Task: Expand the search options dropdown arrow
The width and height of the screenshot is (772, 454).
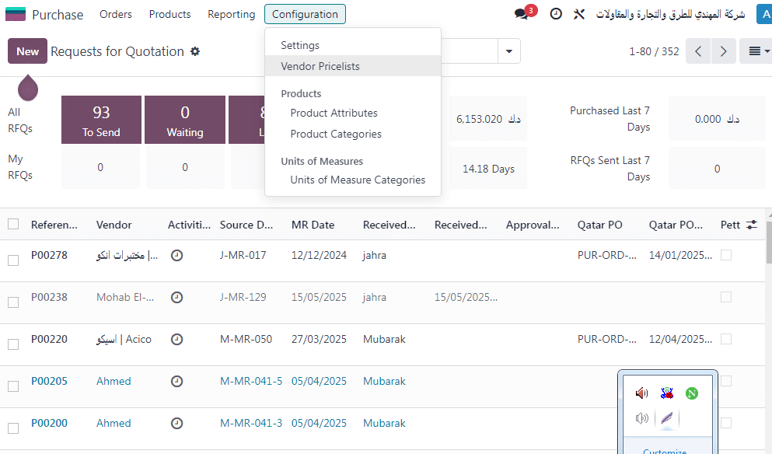Action: [509, 51]
